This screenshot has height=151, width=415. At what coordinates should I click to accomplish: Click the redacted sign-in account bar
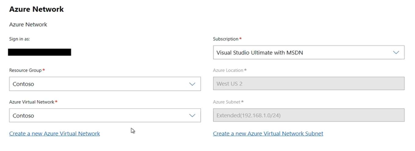click(x=39, y=52)
